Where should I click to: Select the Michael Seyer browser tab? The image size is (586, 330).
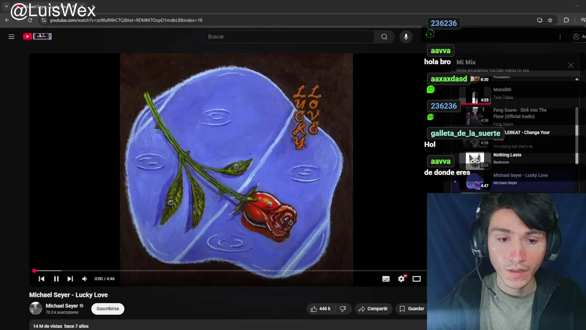point(50,6)
